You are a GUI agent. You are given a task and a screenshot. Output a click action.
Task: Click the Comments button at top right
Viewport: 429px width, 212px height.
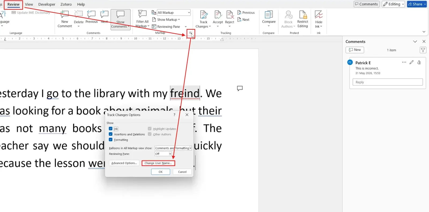point(367,4)
